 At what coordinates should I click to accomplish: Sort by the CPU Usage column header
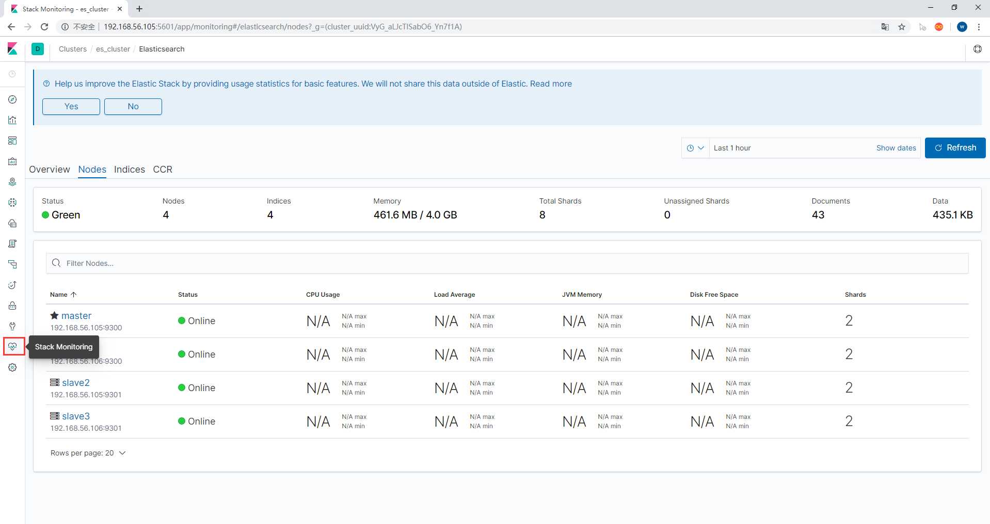(x=323, y=295)
